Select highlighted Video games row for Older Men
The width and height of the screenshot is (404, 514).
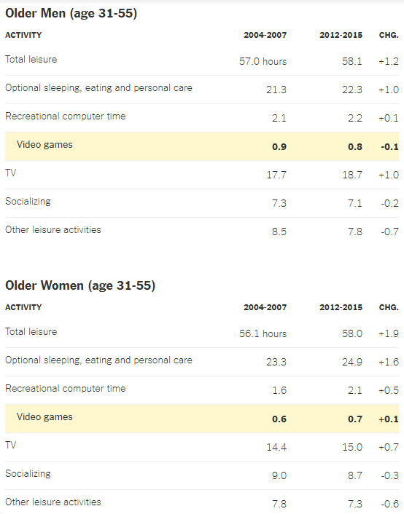(202, 146)
